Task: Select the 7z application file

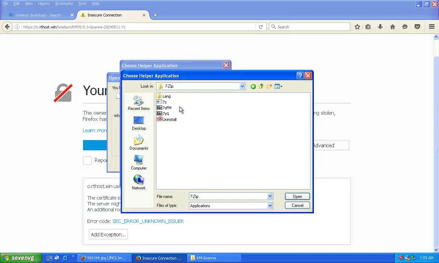Action: (x=162, y=102)
